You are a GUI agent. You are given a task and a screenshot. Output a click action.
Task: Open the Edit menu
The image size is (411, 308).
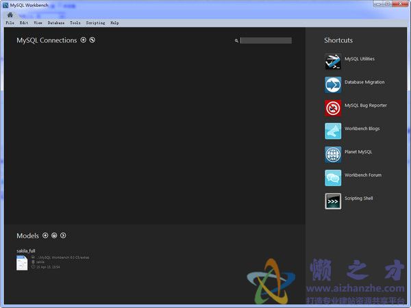coord(24,23)
